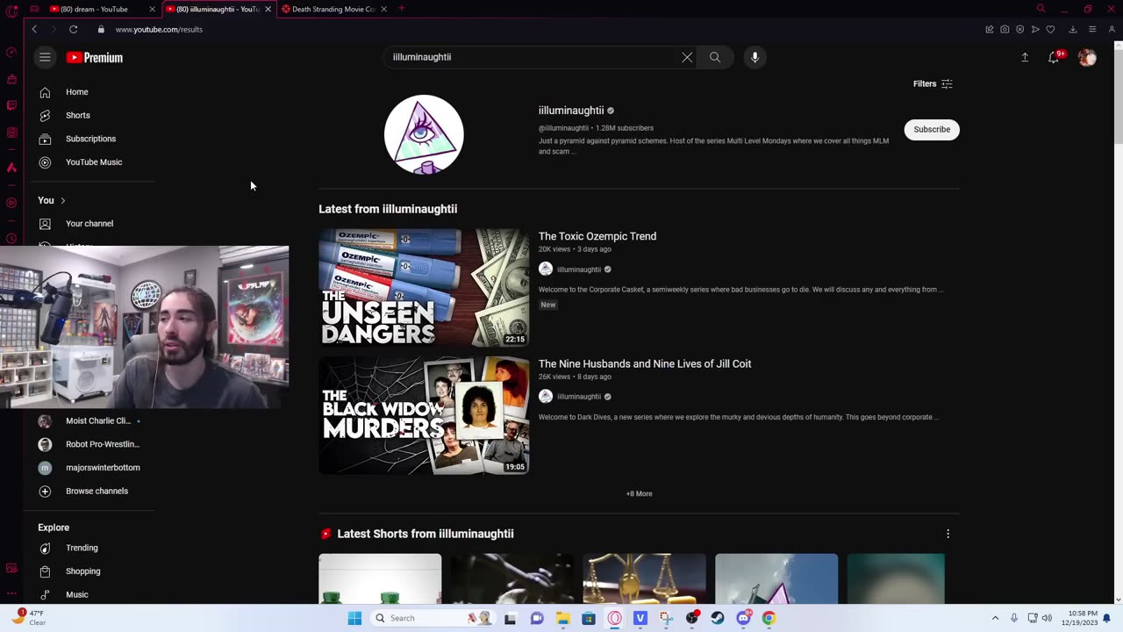The height and width of the screenshot is (632, 1123).
Task: Open The Nine Husbands and Nine Lives video
Action: coord(645,363)
